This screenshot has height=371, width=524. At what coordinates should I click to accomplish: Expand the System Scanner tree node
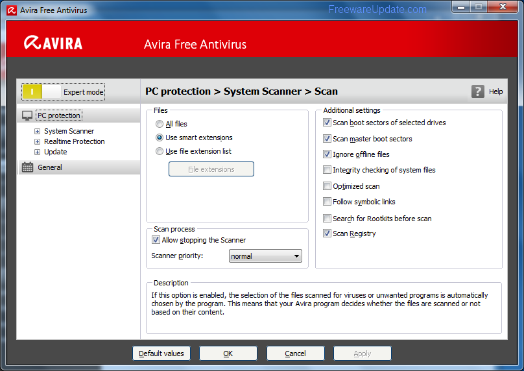(x=38, y=131)
